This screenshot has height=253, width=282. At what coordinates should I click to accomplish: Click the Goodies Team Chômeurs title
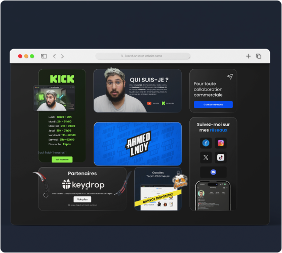pyautogui.click(x=158, y=175)
